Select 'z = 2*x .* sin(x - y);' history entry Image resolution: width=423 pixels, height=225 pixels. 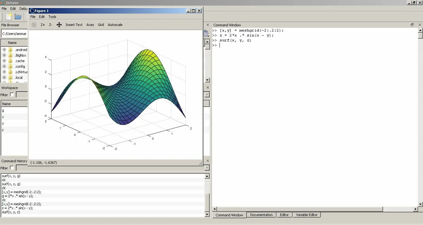17,208
